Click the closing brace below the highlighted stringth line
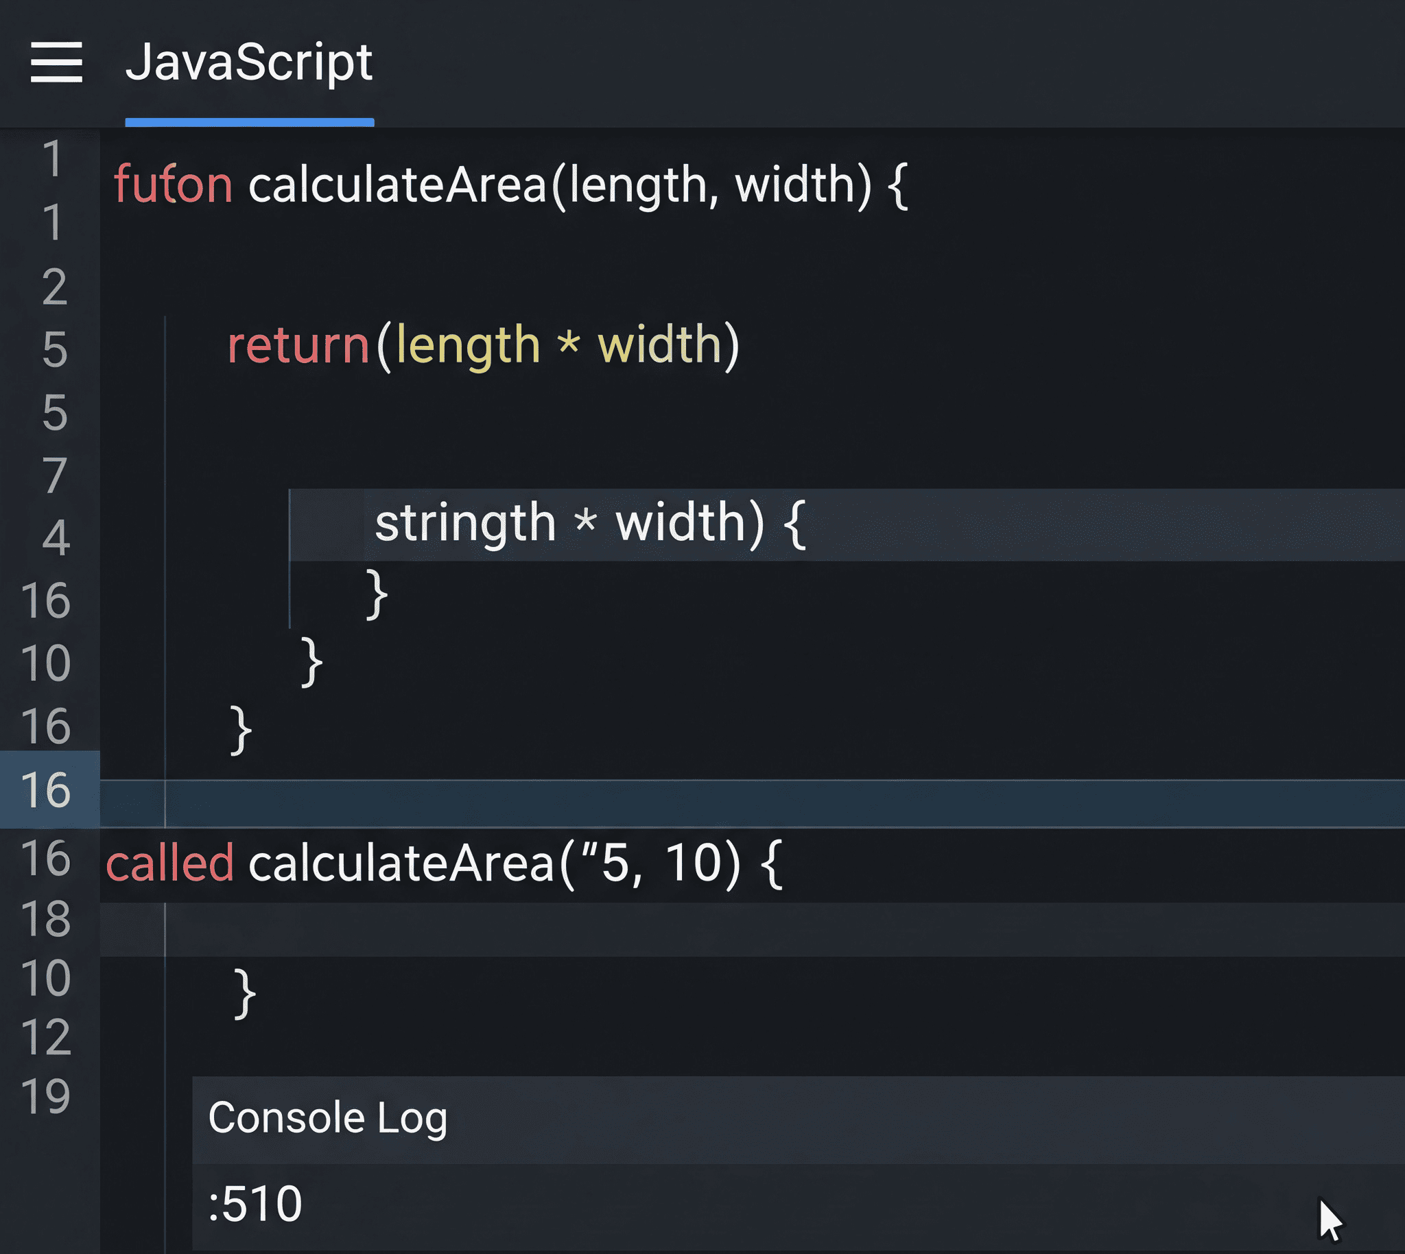Screen dimensions: 1405x1254 377,594
